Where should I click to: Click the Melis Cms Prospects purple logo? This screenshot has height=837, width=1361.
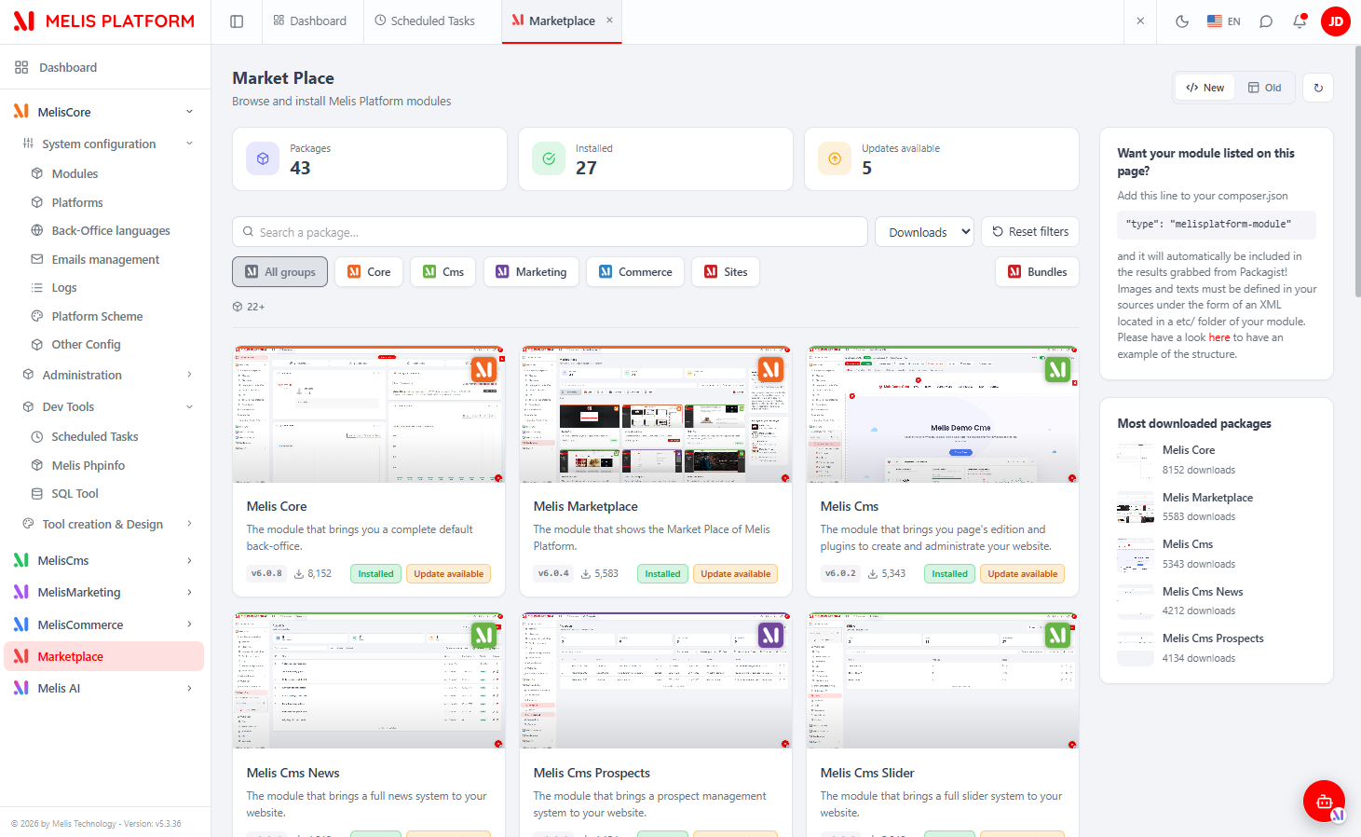[x=771, y=636]
